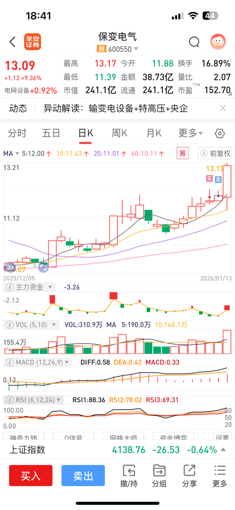Open 异动解读 输变电设备 headline
The image size is (235, 510).
click(x=116, y=108)
